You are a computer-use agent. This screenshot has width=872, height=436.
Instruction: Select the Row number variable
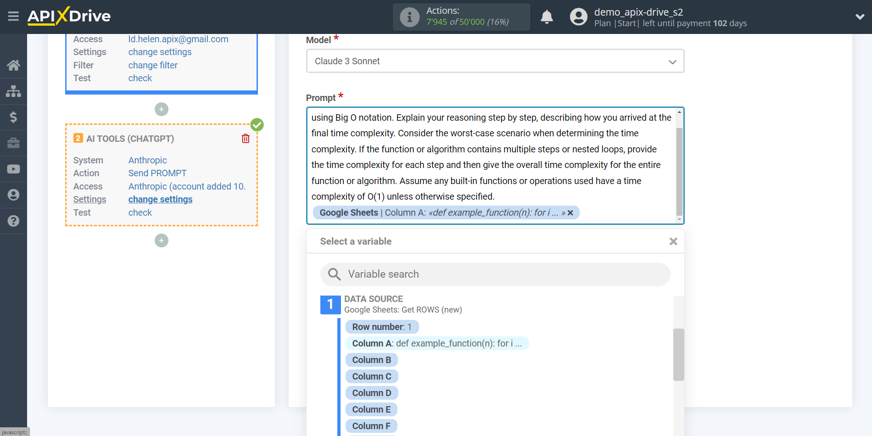382,327
